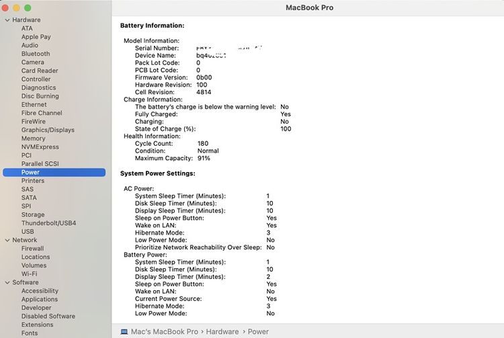
Task: Open Firewall under Network
Action: point(33,249)
